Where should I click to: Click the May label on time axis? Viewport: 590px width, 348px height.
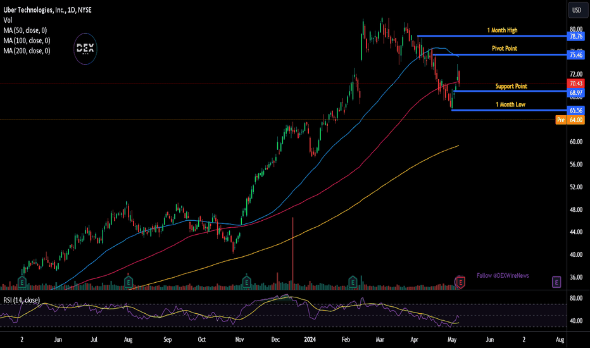pos(452,339)
